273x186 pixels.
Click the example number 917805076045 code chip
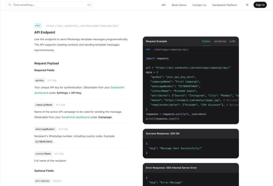[44, 142]
